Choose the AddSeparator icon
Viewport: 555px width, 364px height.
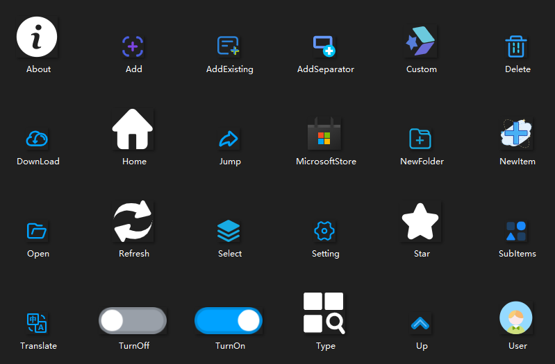click(324, 46)
